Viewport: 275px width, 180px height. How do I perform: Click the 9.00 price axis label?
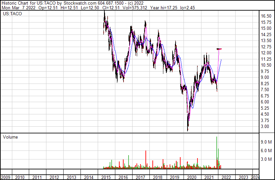(265, 78)
